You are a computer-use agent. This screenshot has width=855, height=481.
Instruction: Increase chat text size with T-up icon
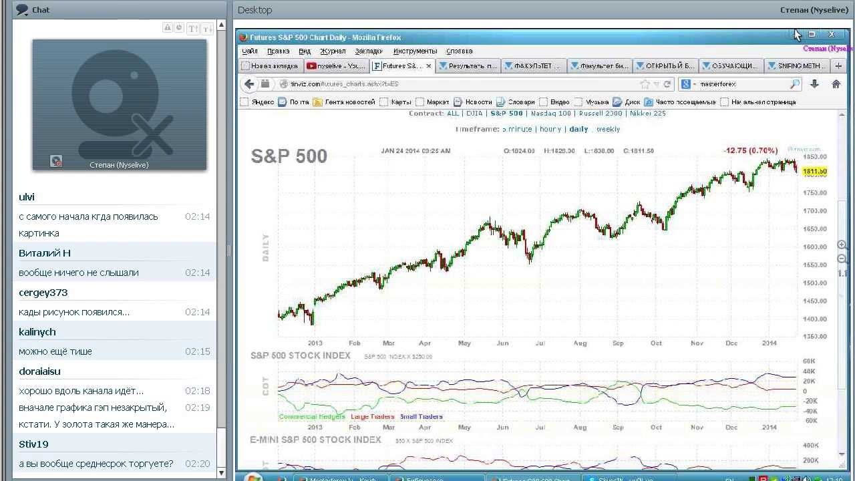pyautogui.click(x=192, y=28)
